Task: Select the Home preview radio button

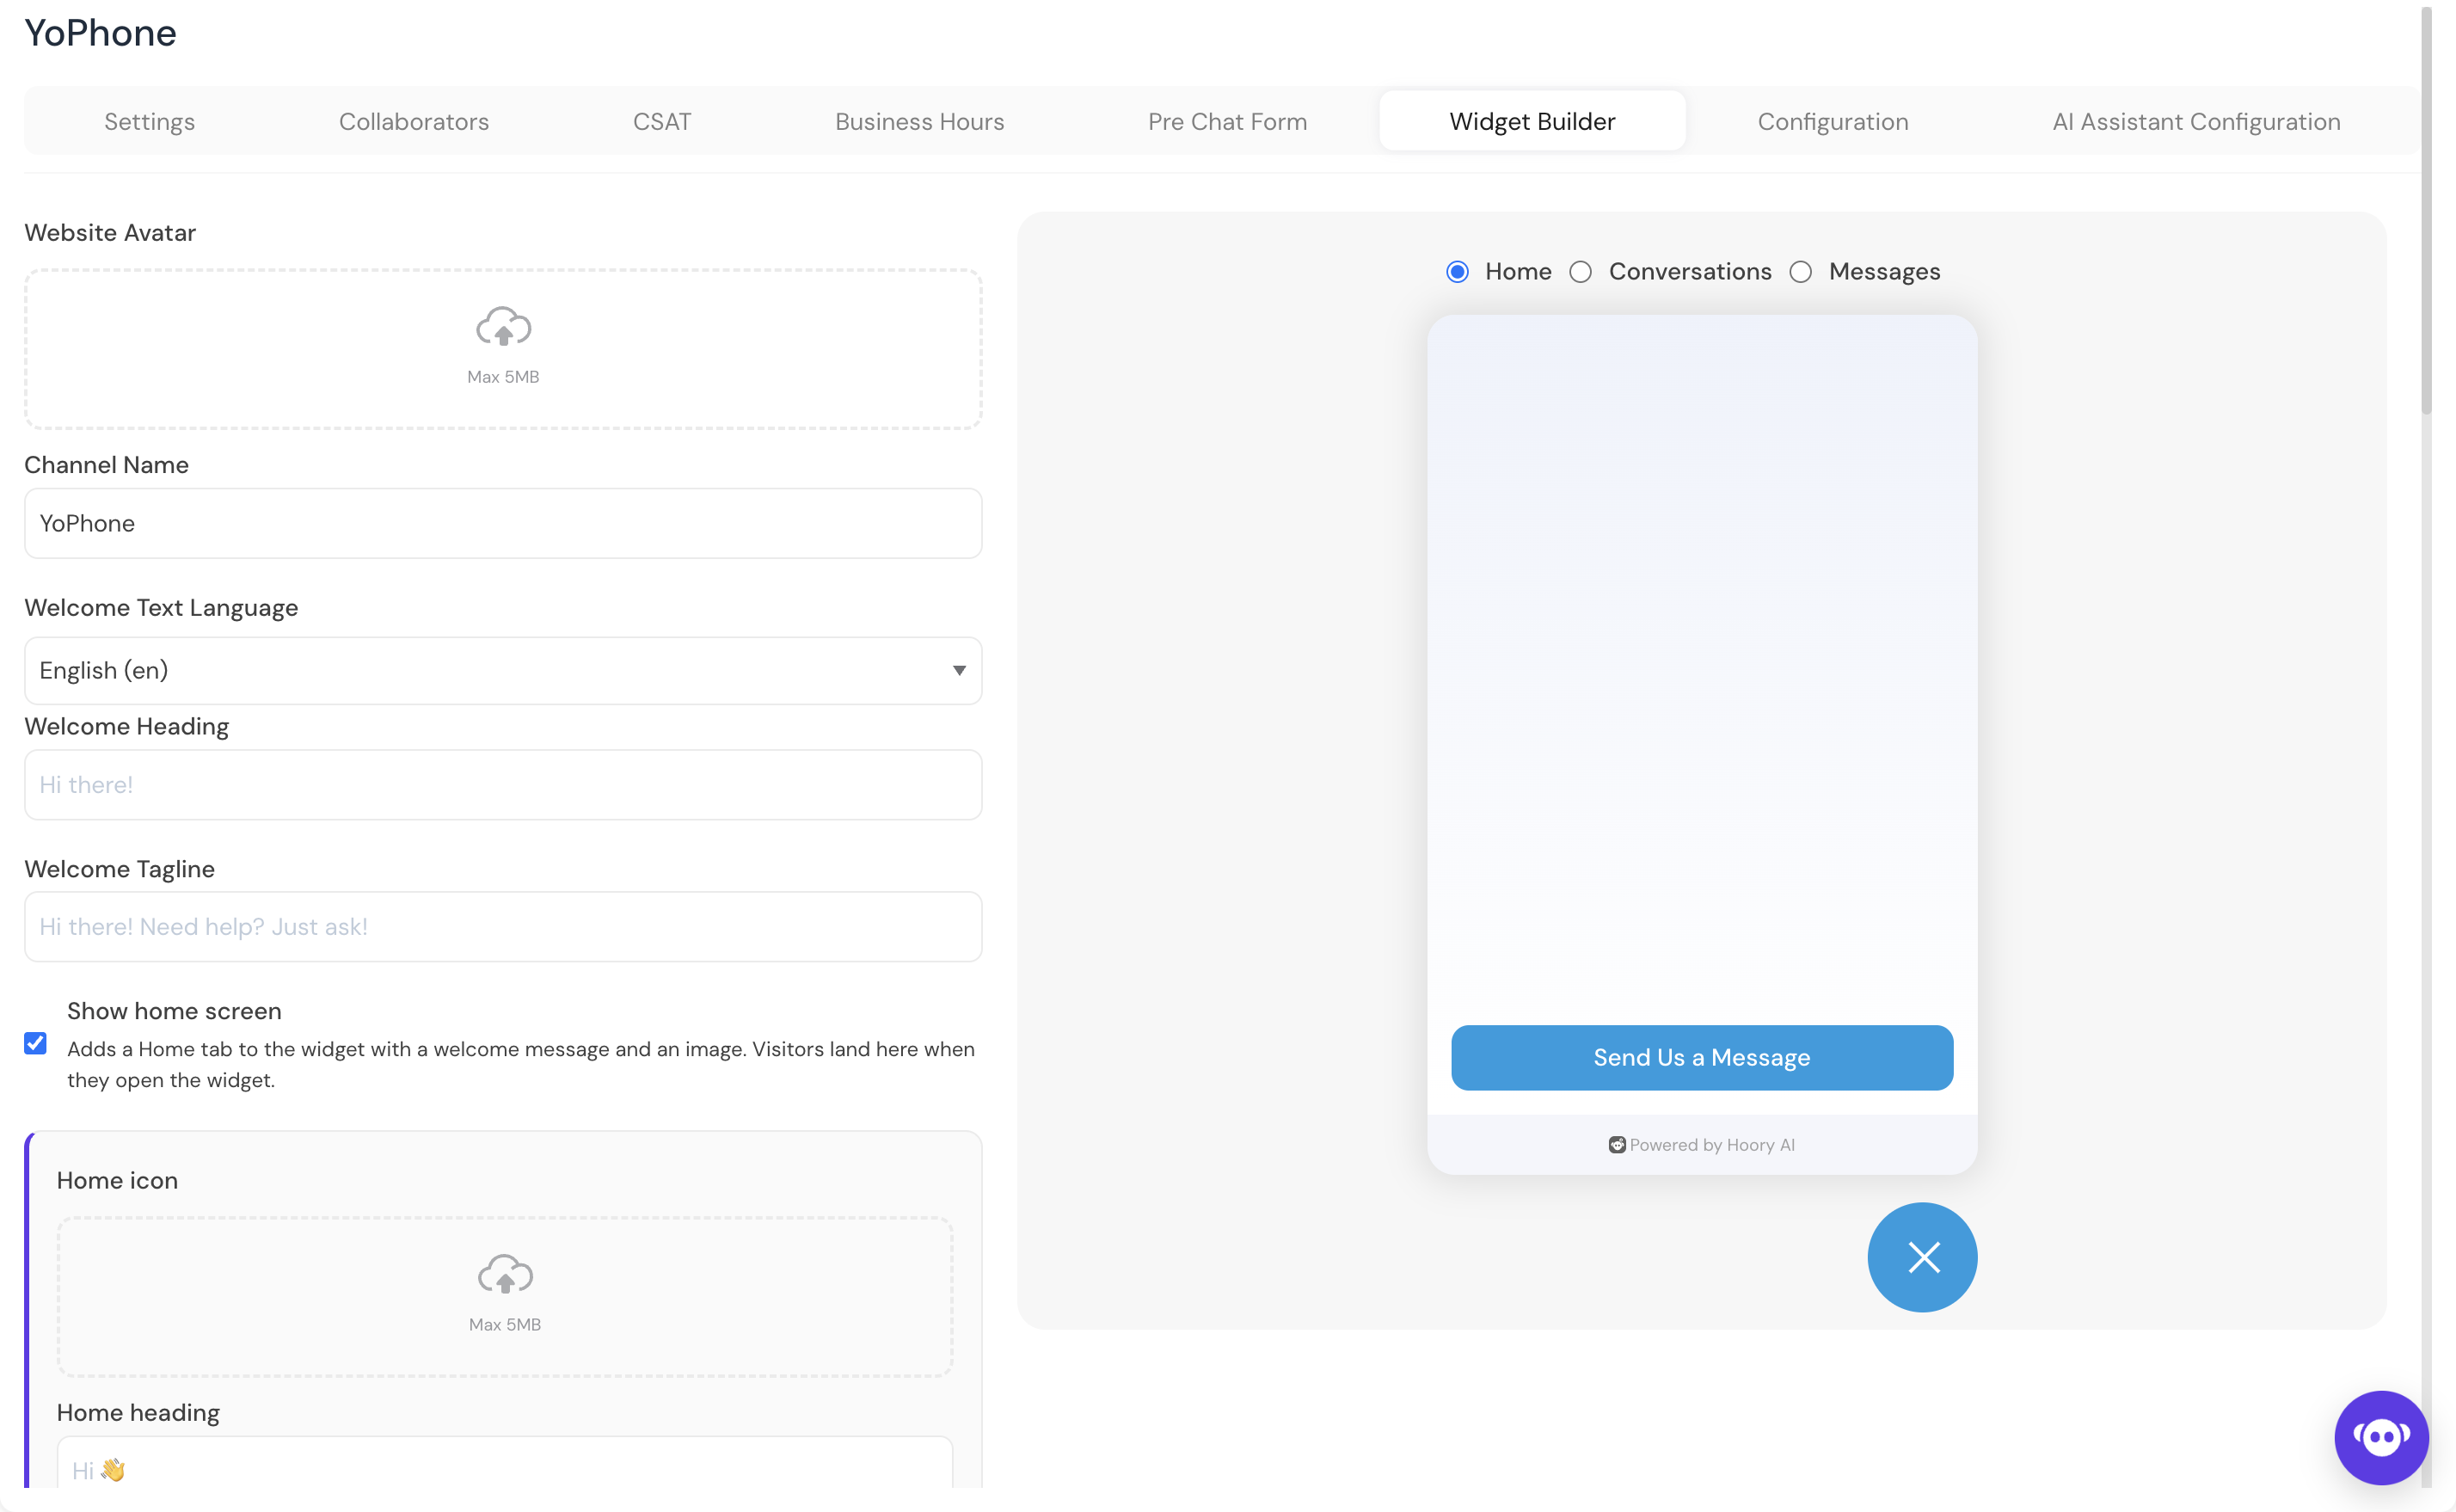Action: [x=1458, y=272]
